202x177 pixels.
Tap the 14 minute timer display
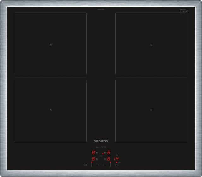(x=116, y=159)
